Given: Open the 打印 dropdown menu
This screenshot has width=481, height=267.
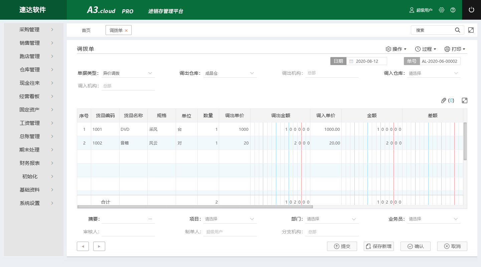Looking at the screenshot, I should click(455, 49).
